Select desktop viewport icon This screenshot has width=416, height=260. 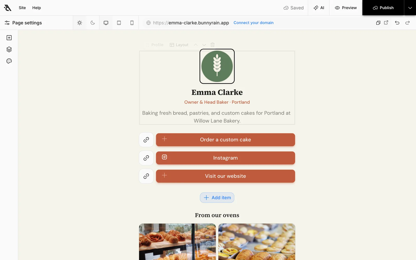tap(106, 23)
